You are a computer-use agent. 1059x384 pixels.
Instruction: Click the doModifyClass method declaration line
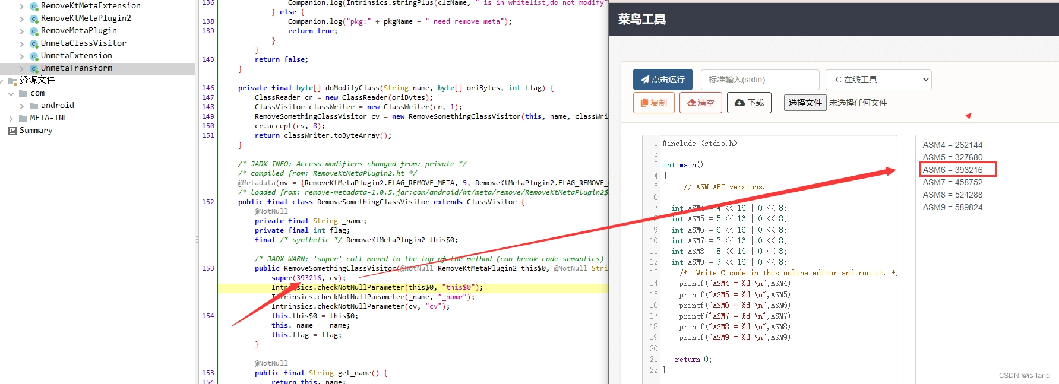396,88
